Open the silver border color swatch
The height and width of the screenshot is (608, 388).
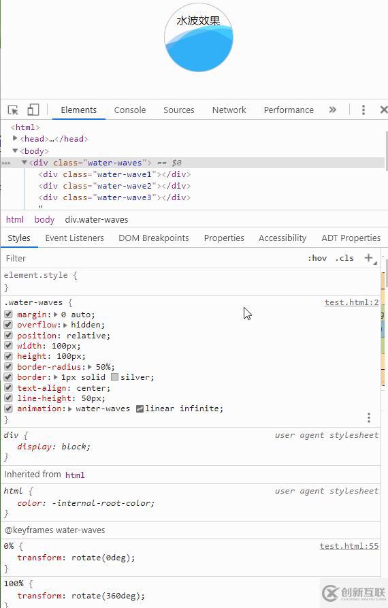click(x=115, y=377)
